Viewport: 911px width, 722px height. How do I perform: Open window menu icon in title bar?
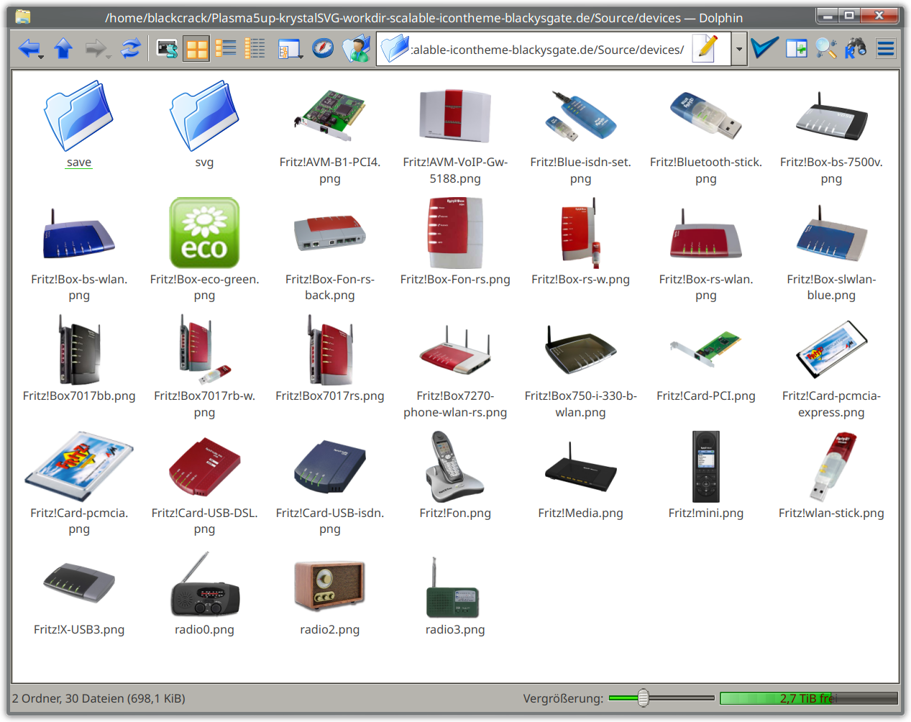pos(23,17)
